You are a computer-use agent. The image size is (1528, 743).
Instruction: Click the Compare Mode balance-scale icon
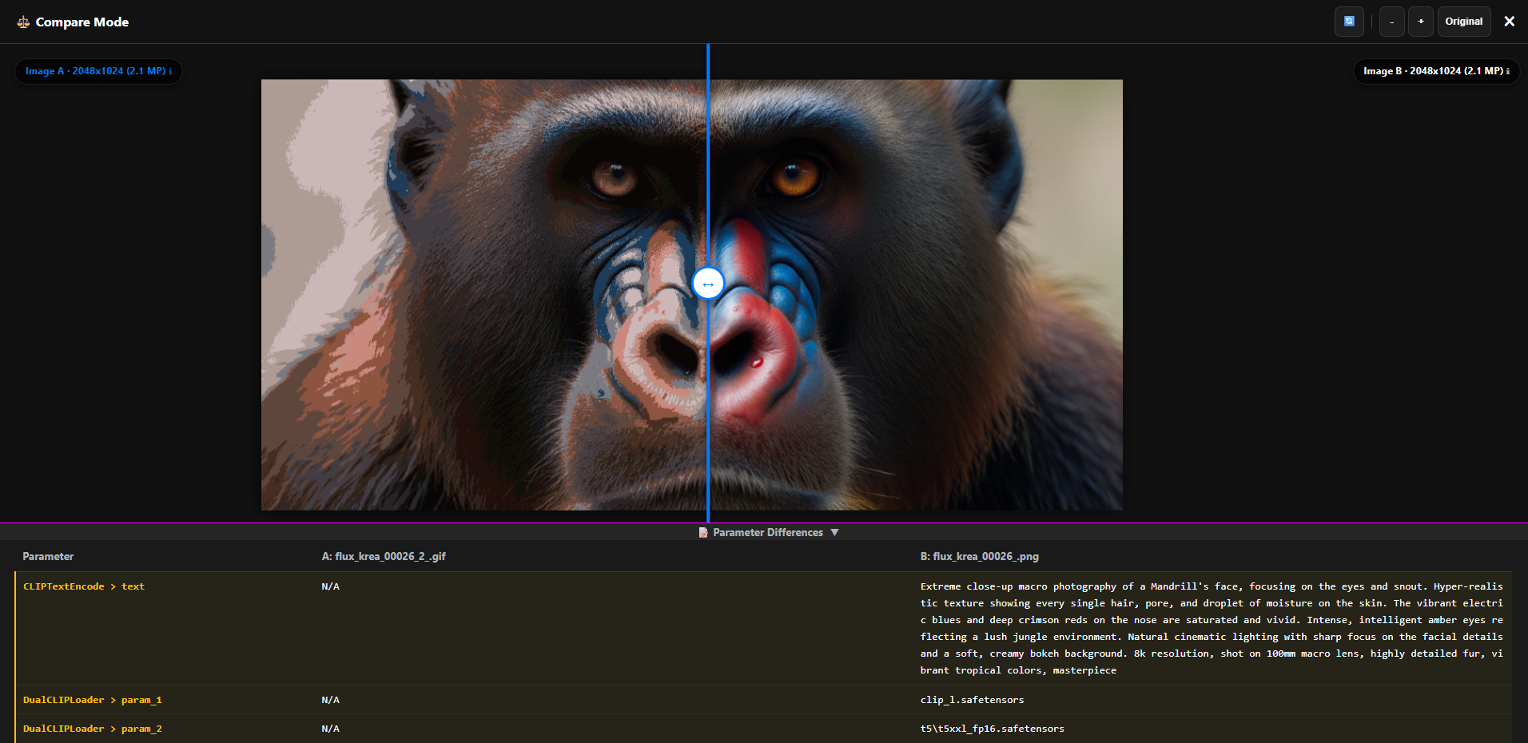23,22
